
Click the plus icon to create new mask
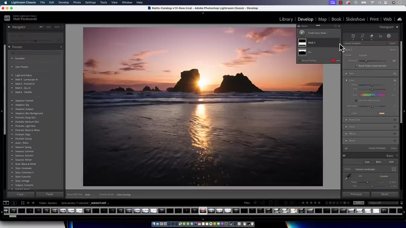(x=302, y=33)
